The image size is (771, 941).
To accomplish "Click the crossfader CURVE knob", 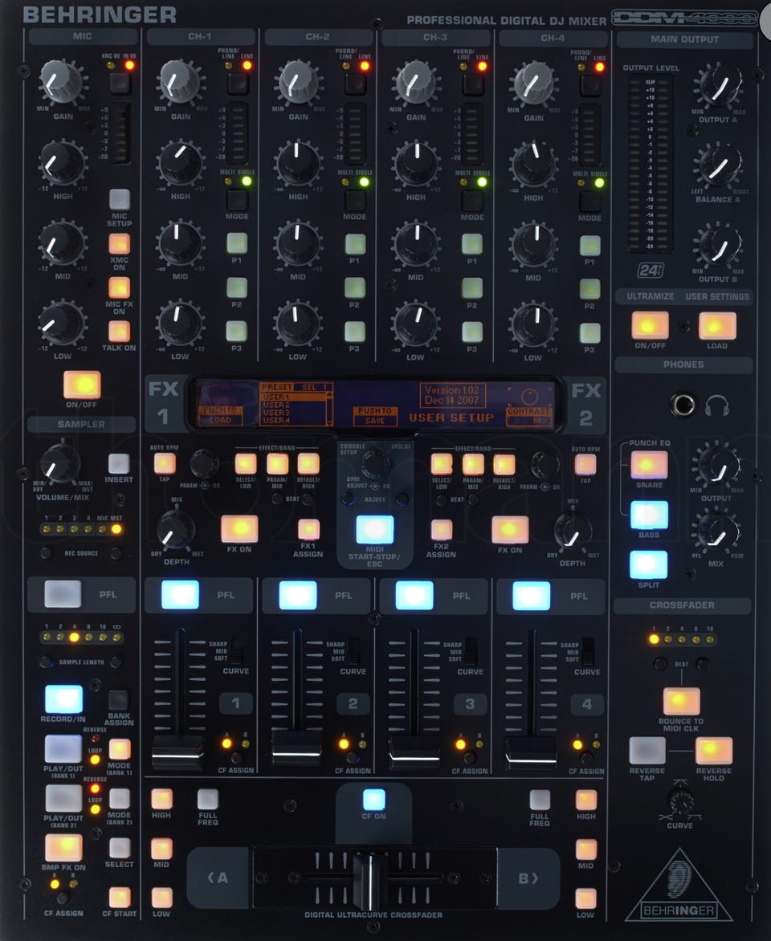I will (x=681, y=803).
